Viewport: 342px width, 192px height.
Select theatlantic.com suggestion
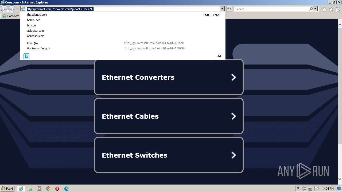point(123,15)
